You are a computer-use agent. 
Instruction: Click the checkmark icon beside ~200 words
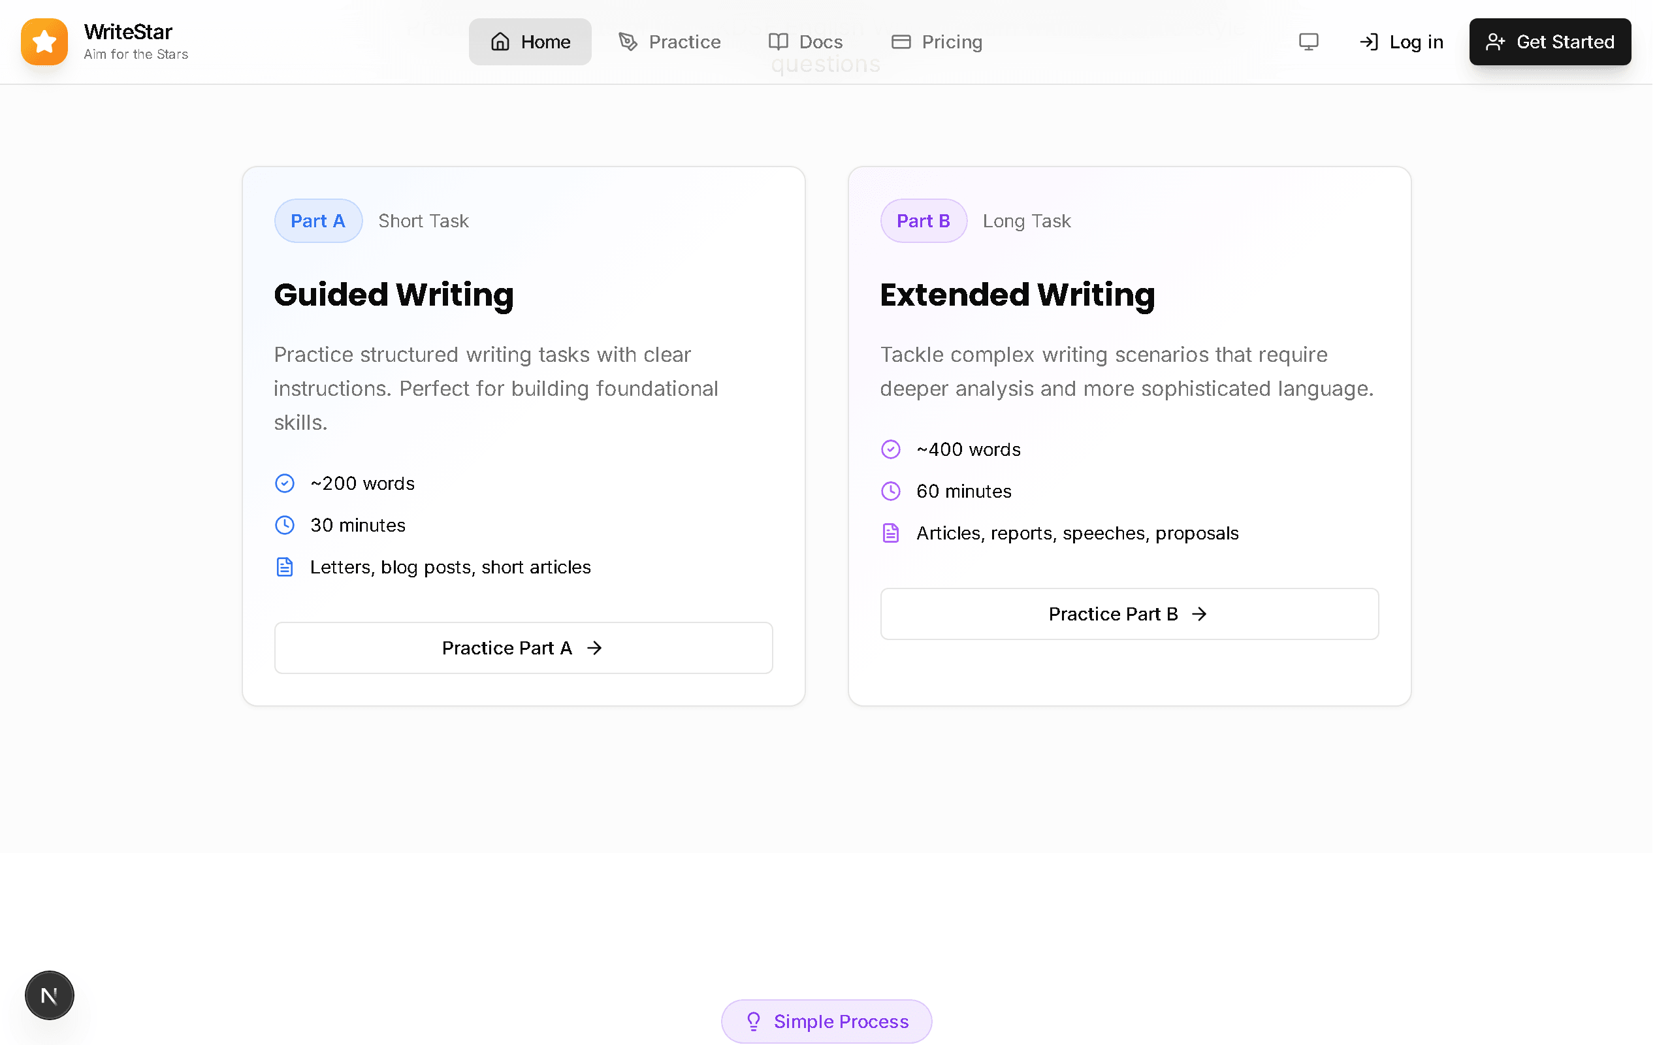pyautogui.click(x=285, y=483)
